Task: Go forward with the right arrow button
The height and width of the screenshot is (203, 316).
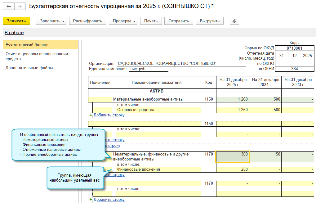Action: click(20, 7)
